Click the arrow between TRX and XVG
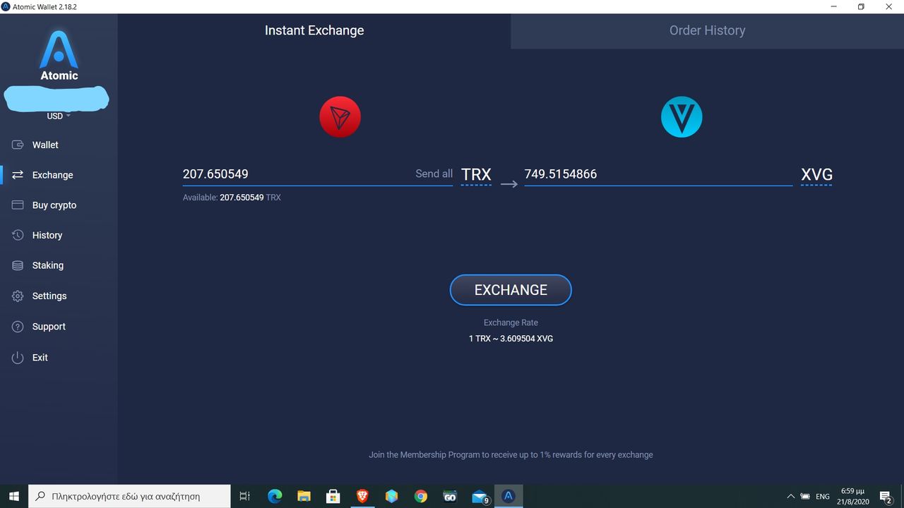The width and height of the screenshot is (904, 508). pyautogui.click(x=509, y=183)
